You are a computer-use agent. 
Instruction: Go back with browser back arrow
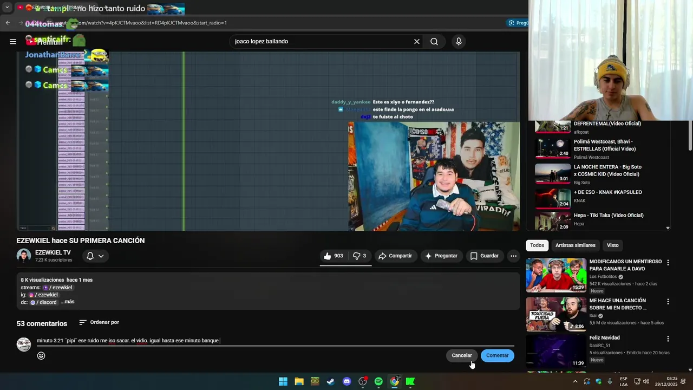point(8,23)
